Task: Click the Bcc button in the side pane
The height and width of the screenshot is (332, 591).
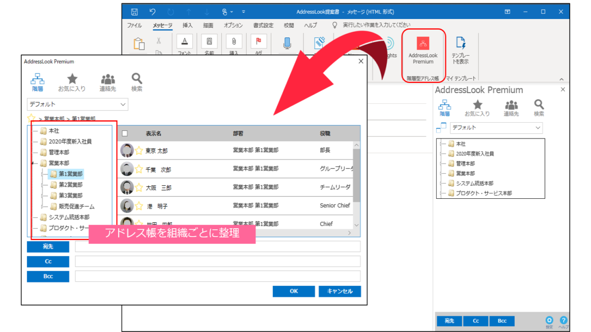Action: (x=502, y=321)
